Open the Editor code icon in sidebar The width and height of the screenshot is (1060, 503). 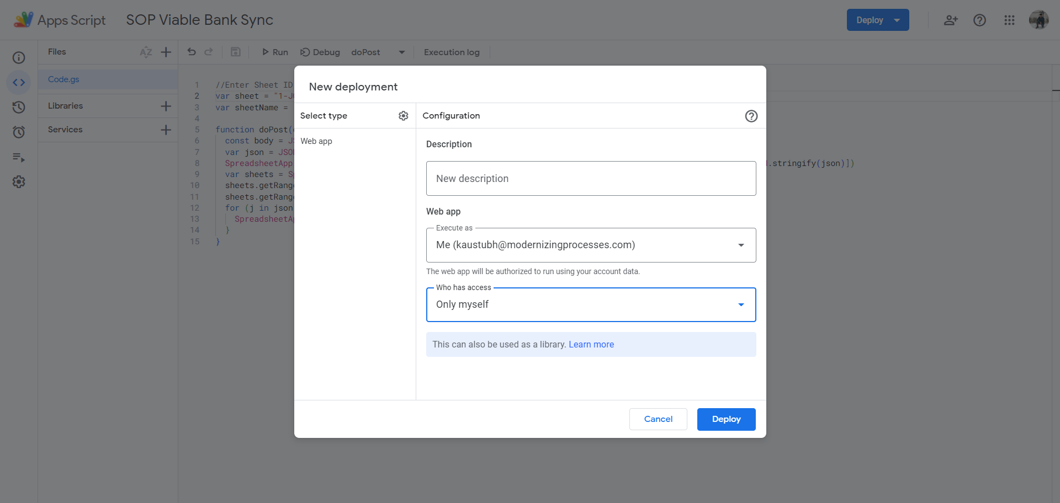pos(19,83)
